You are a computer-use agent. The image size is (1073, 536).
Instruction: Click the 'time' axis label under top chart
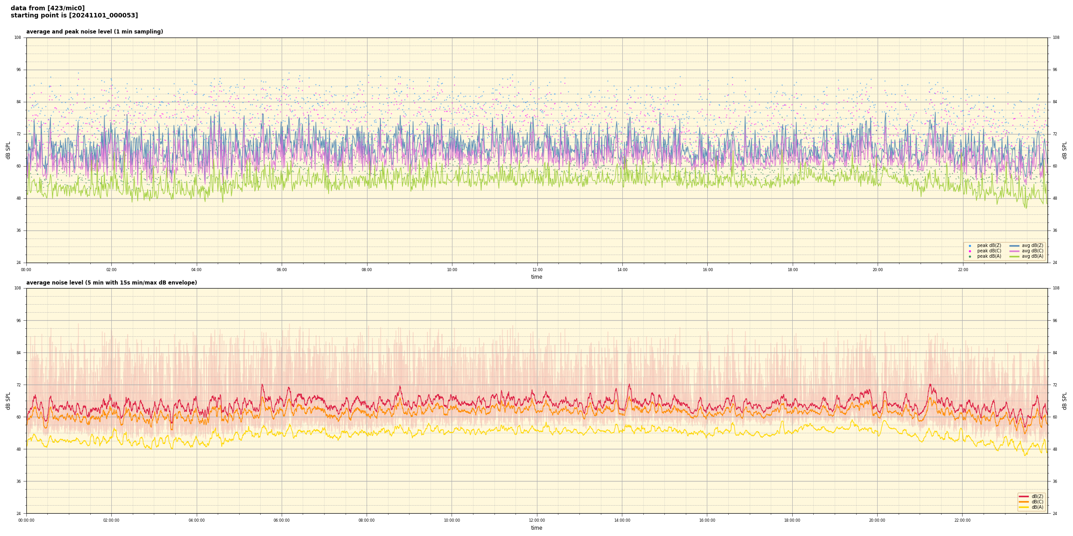point(536,277)
